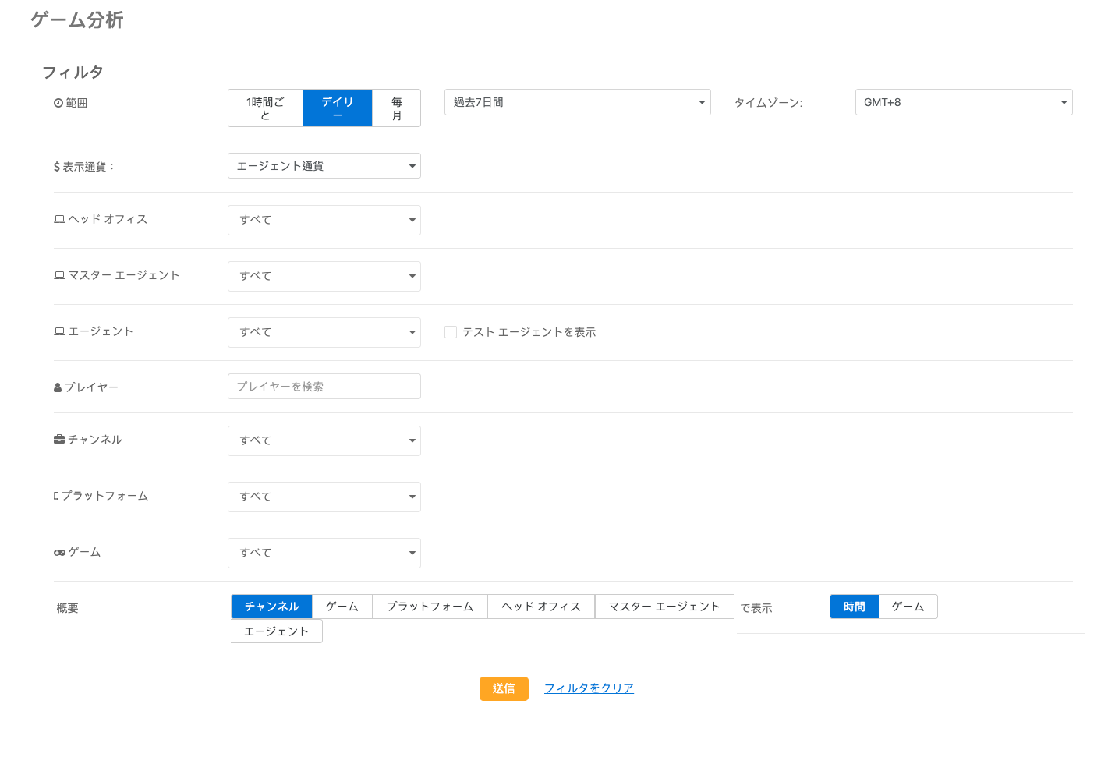Viewport: 1115px width, 757px height.
Task: Click the briefcase icon beside チャンネル
Action: (59, 440)
